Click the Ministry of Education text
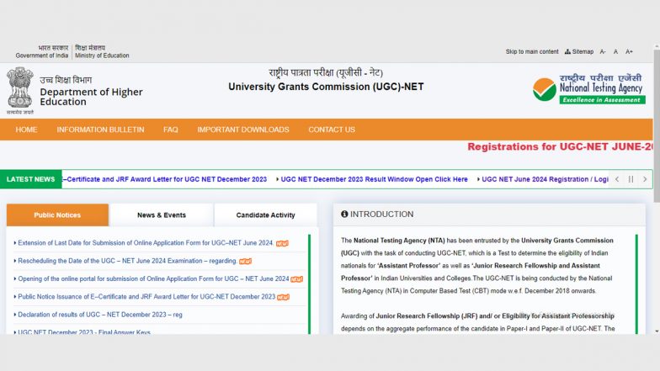The height and width of the screenshot is (371, 660). tap(102, 56)
